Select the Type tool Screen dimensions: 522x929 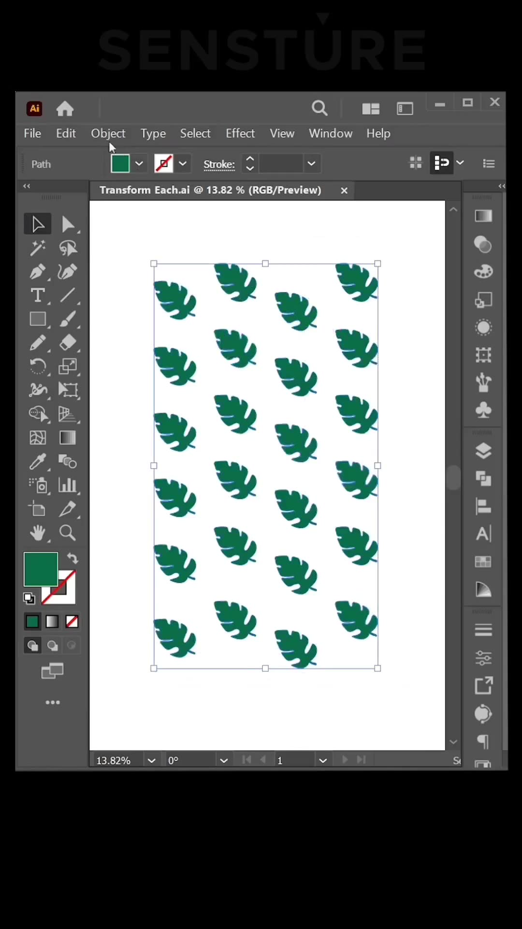38,295
